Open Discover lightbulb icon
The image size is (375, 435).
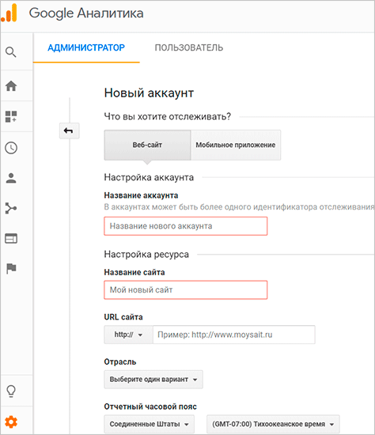pyautogui.click(x=11, y=391)
